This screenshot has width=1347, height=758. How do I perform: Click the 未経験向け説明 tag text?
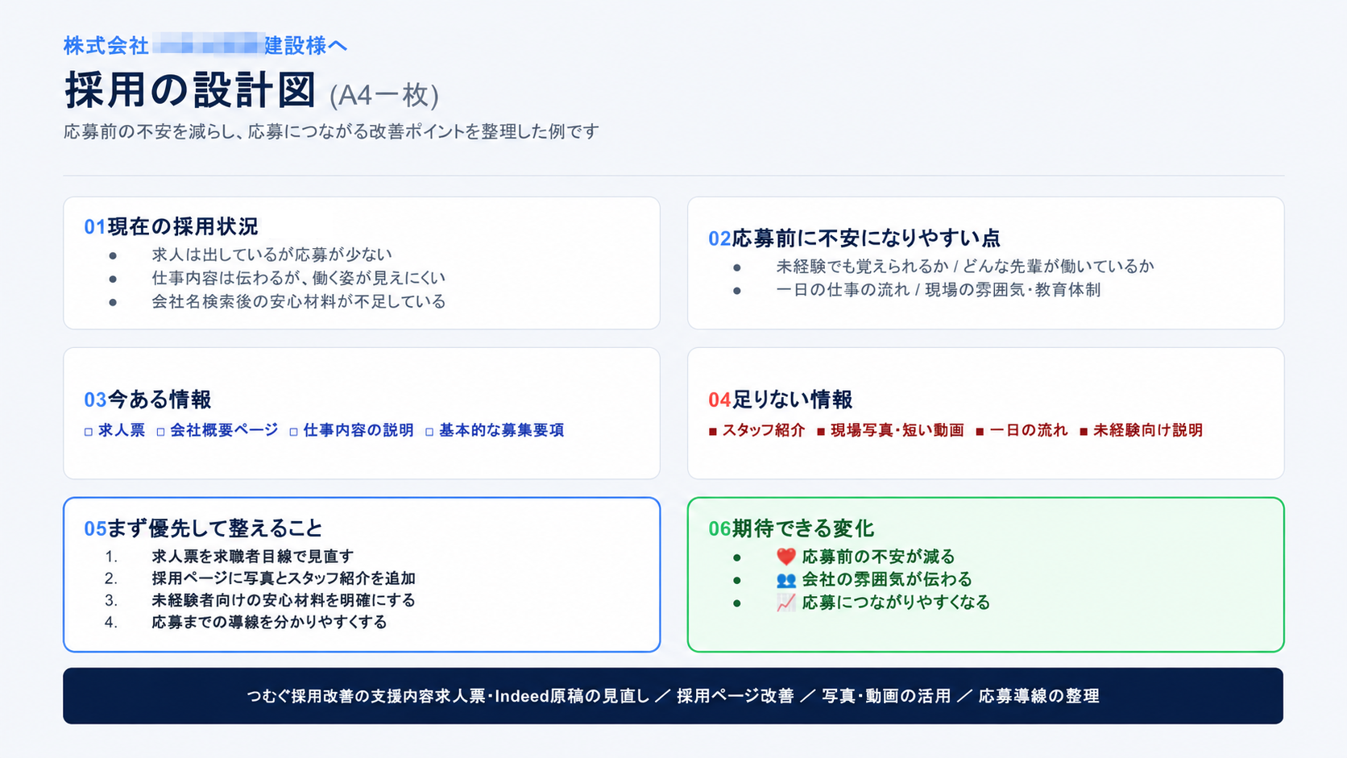pos(1148,431)
